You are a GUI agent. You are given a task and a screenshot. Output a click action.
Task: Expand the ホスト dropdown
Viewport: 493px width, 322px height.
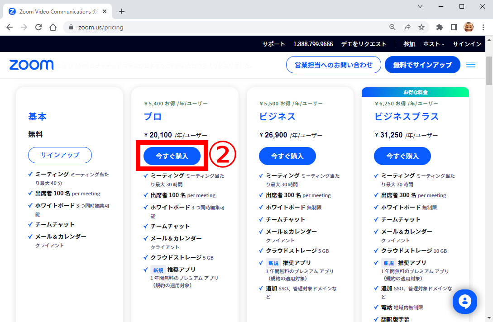click(x=434, y=44)
